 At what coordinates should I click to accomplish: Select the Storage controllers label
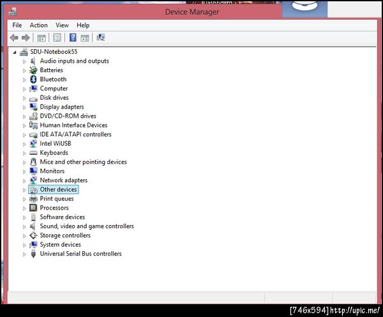click(65, 235)
